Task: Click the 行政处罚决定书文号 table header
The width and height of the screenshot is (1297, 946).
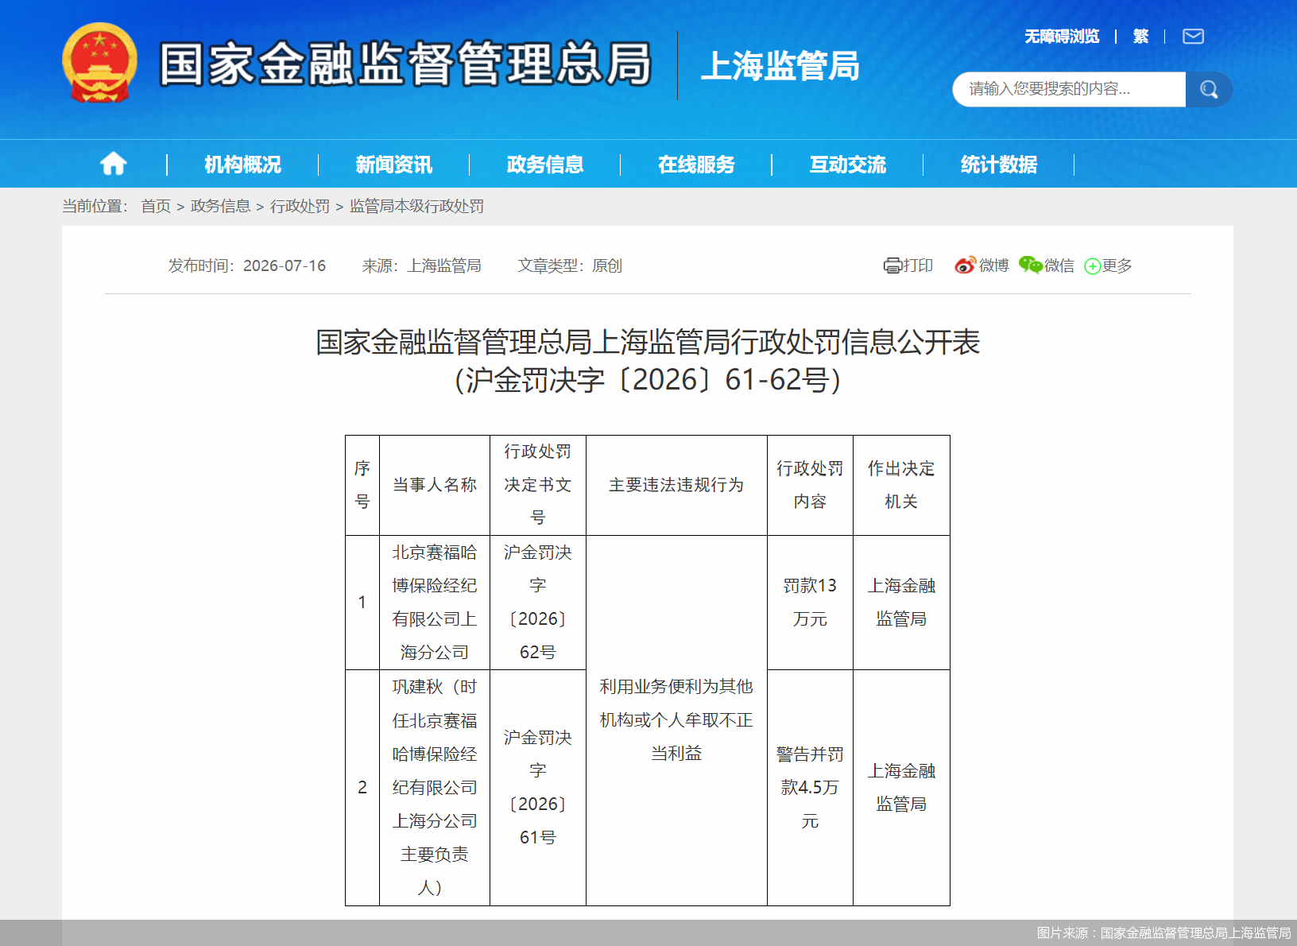Action: coord(538,485)
